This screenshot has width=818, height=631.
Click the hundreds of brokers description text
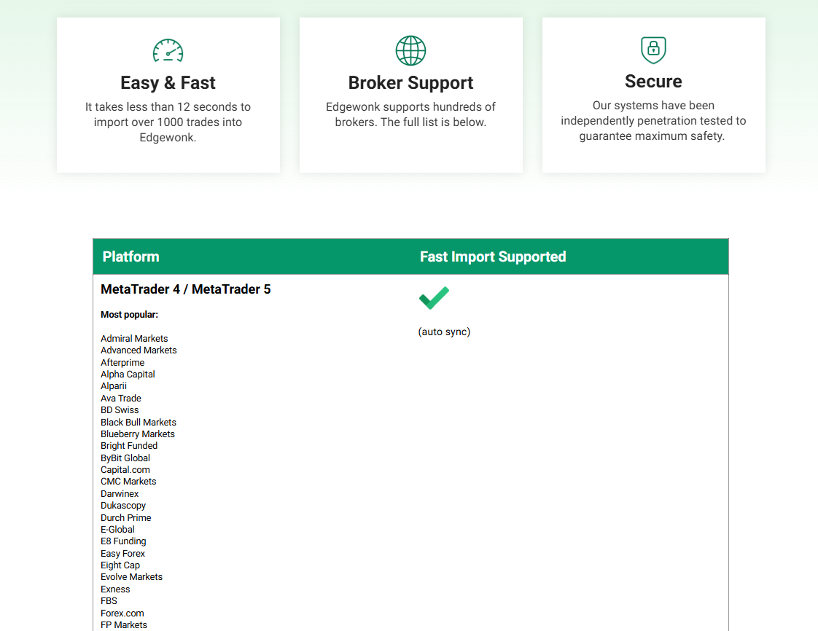pyautogui.click(x=410, y=114)
